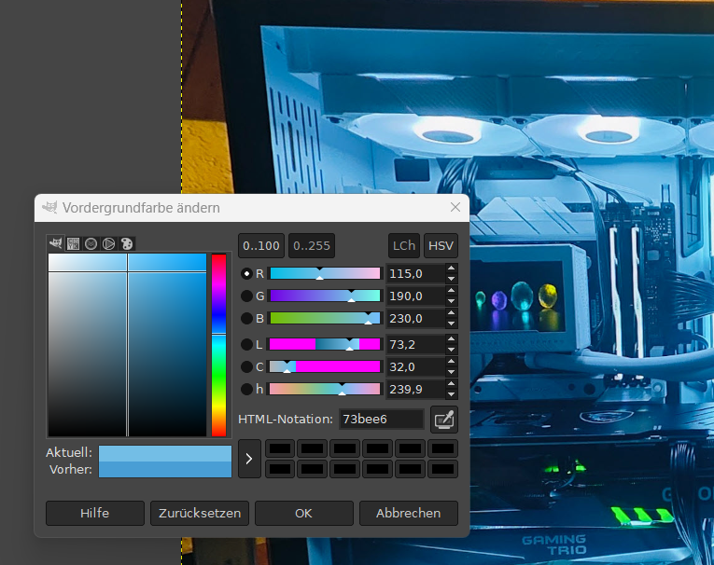
Task: Click the L lightness slider
Action: pyautogui.click(x=325, y=345)
